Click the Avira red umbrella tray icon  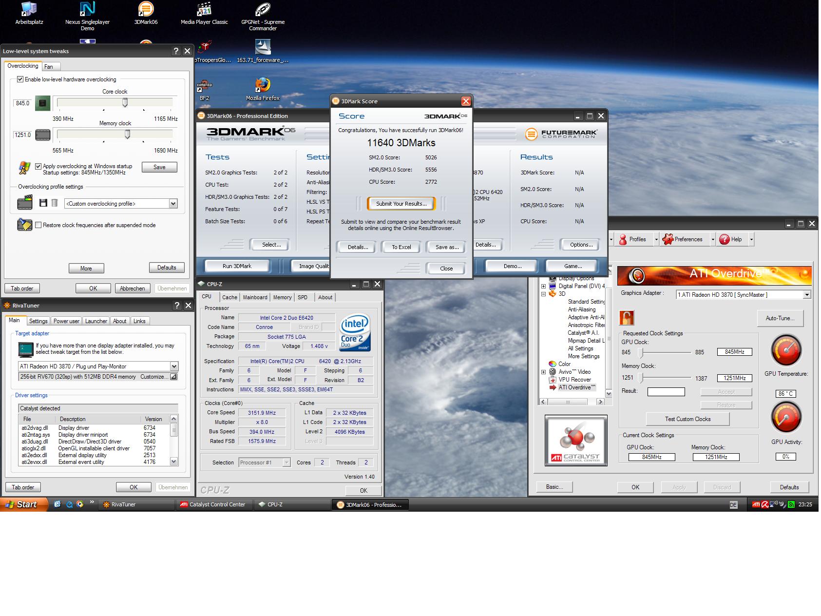click(765, 505)
